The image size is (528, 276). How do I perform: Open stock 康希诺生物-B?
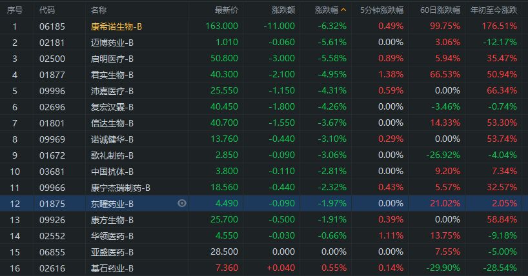click(117, 26)
